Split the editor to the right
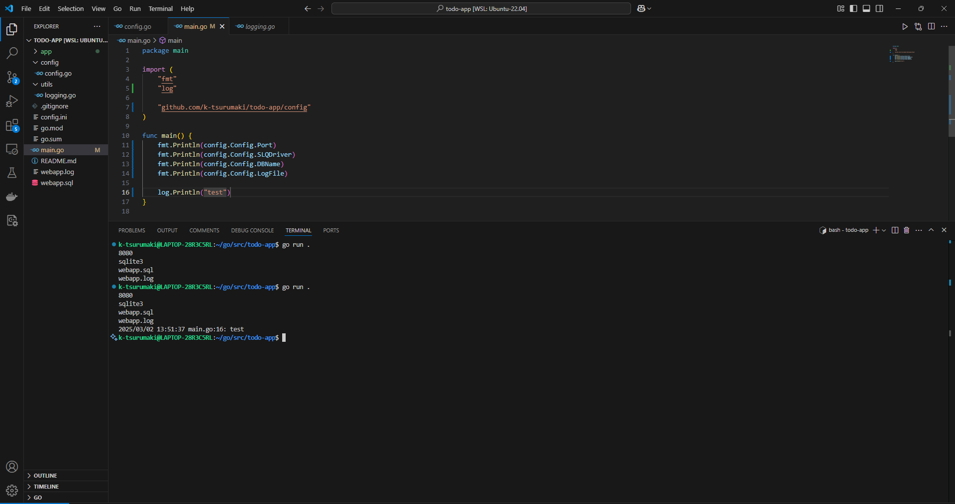 931,27
